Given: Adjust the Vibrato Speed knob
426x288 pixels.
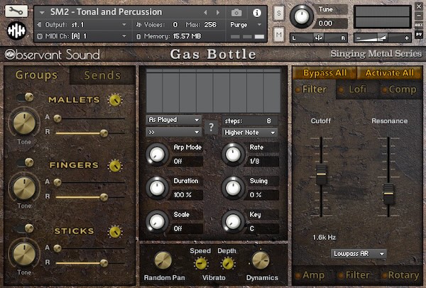Looking at the screenshot, I should coord(201,263).
